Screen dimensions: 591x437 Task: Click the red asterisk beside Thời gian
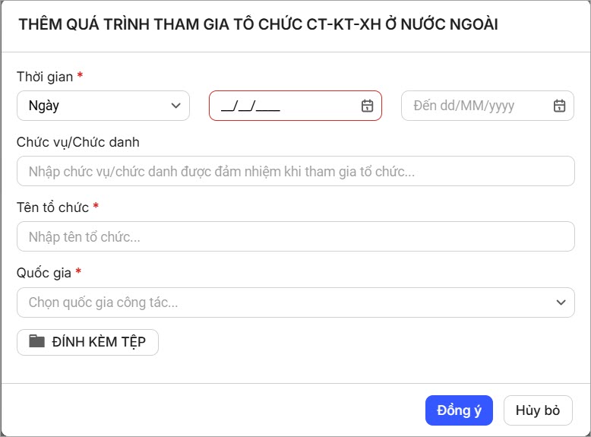pyautogui.click(x=81, y=76)
